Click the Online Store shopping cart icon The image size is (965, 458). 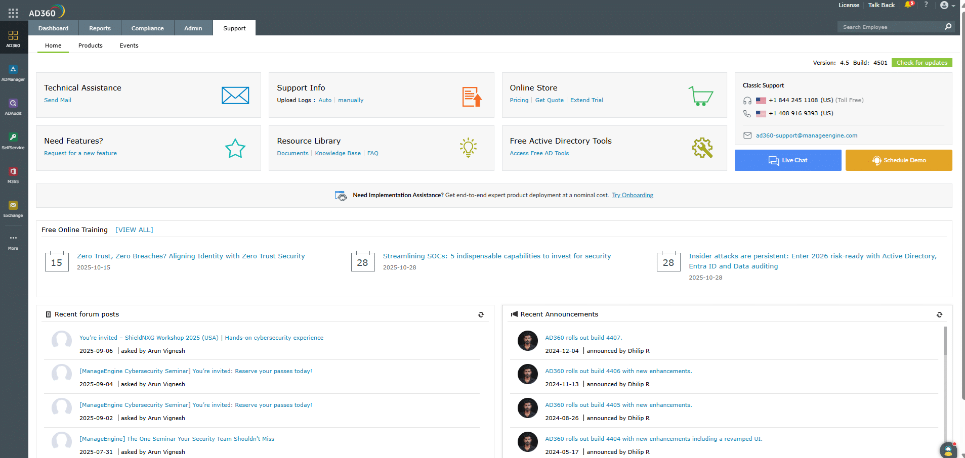click(x=701, y=96)
